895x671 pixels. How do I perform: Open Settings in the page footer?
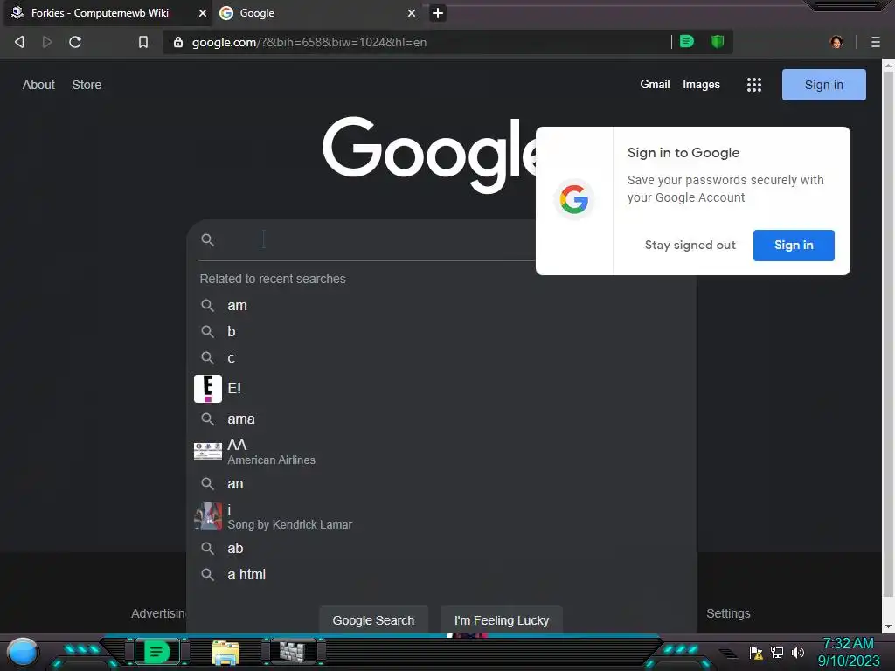click(x=728, y=613)
